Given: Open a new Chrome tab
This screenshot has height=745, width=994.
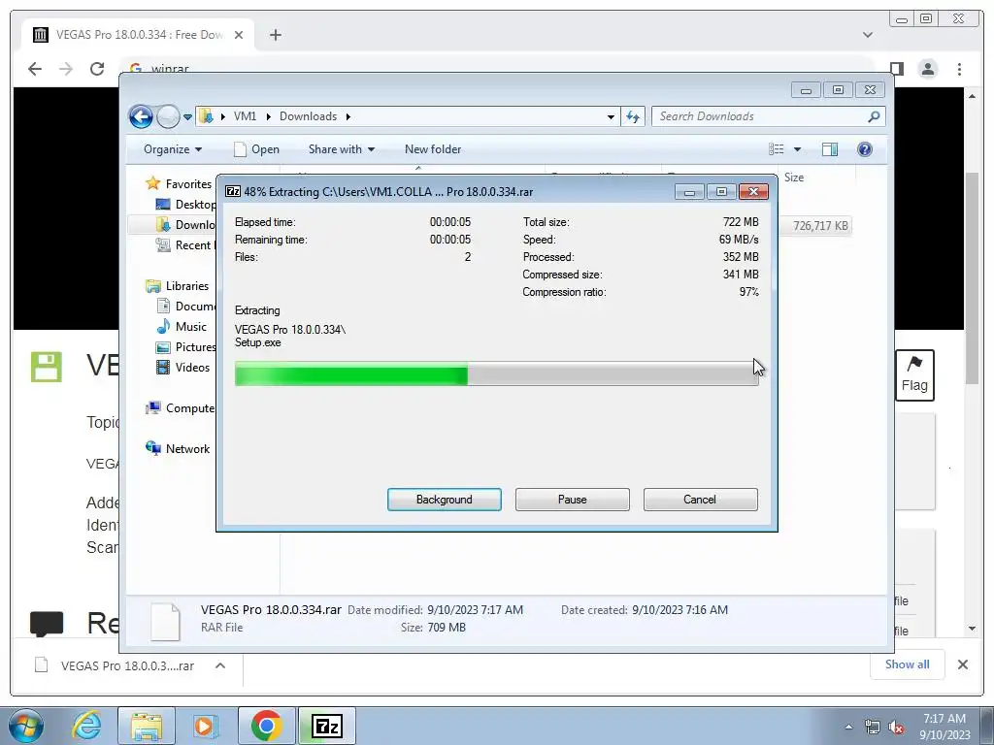Looking at the screenshot, I should (x=275, y=35).
